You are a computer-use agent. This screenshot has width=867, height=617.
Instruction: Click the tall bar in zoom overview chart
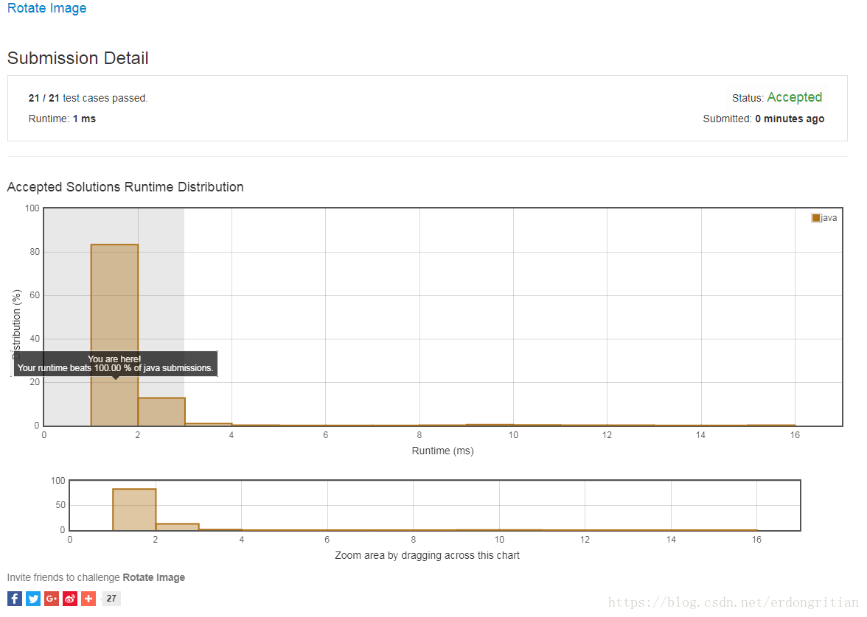coord(134,510)
